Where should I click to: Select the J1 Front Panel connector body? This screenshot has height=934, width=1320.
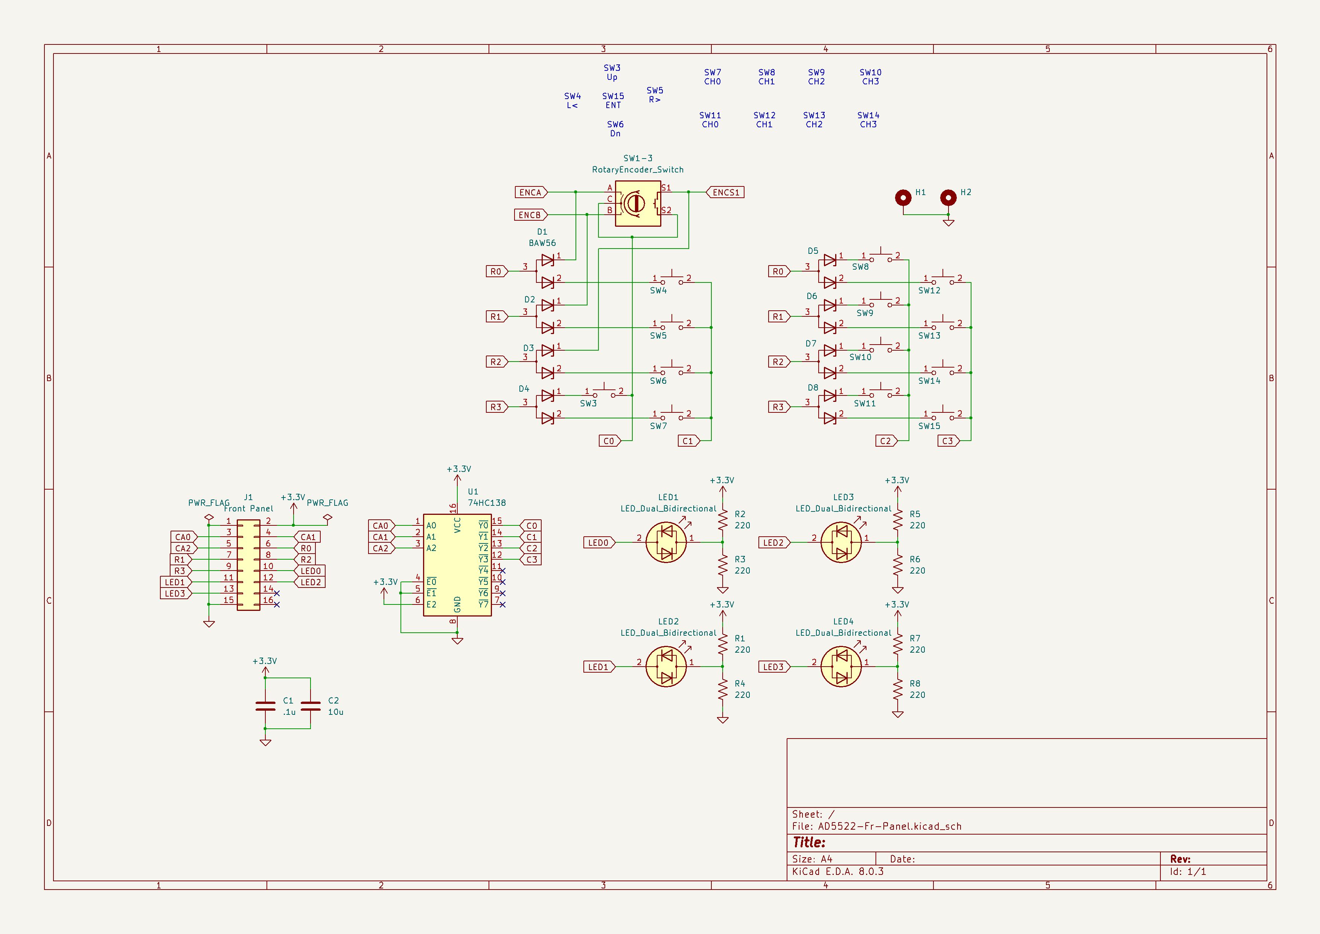pos(248,565)
